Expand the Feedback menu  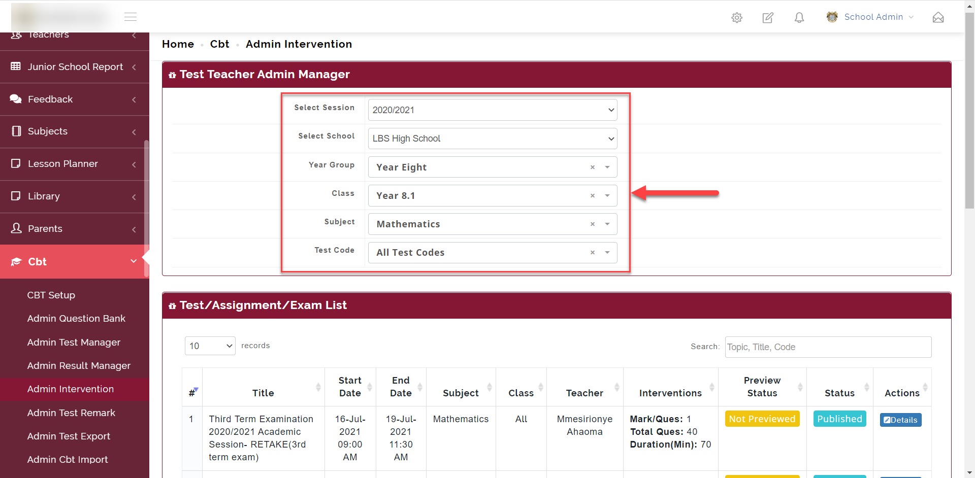[x=134, y=99]
